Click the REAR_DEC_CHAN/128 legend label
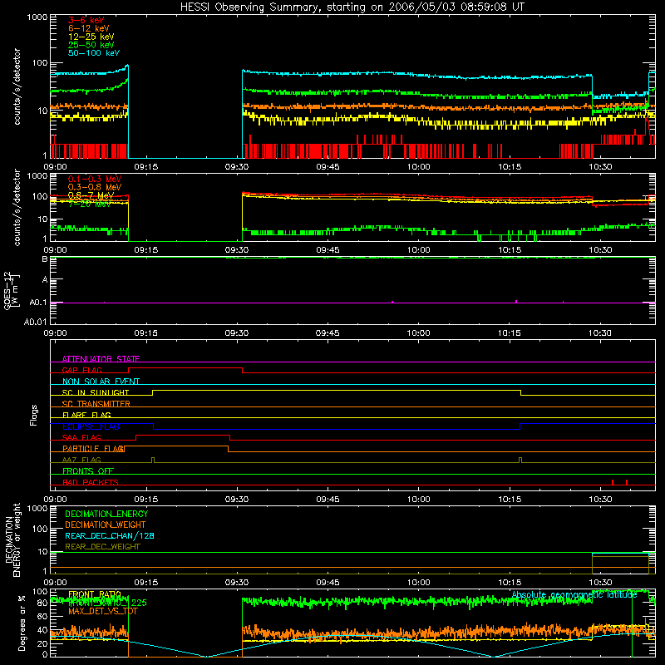Screen dimensions: 665x665 click(x=110, y=535)
